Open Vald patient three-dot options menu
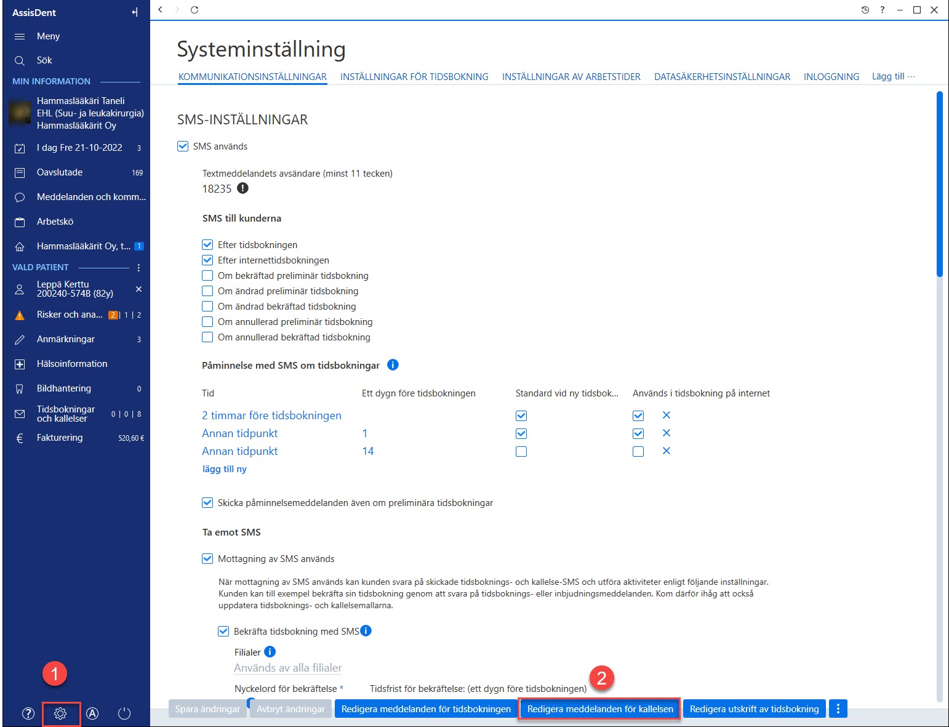 click(x=138, y=268)
